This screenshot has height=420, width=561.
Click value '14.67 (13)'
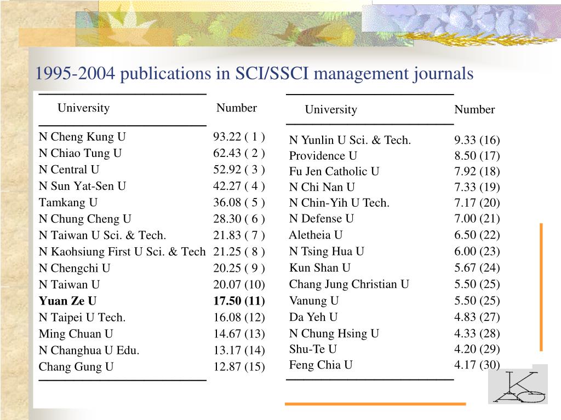click(x=239, y=334)
